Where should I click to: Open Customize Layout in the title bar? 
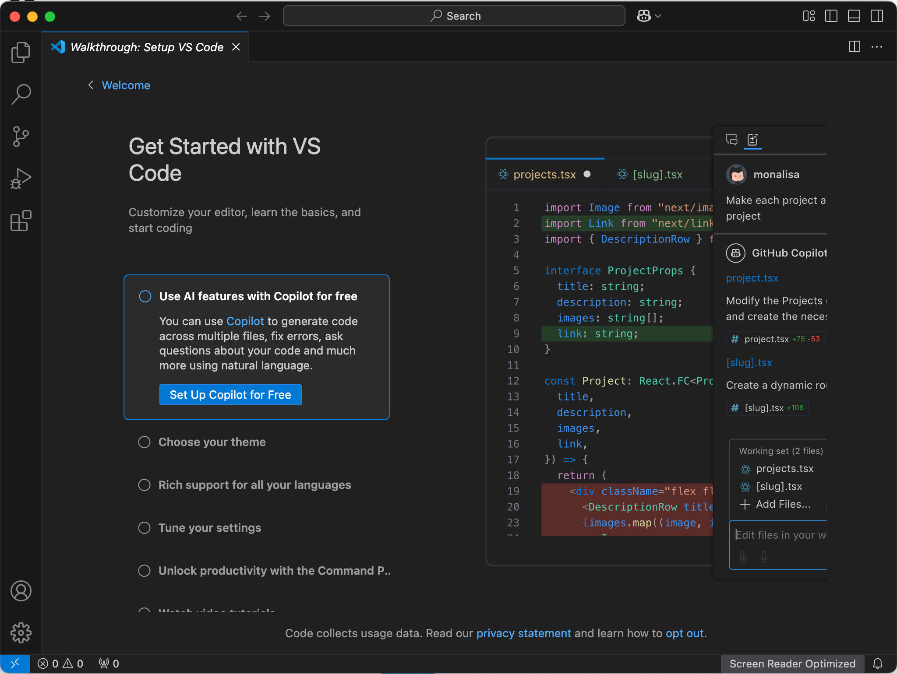[808, 16]
